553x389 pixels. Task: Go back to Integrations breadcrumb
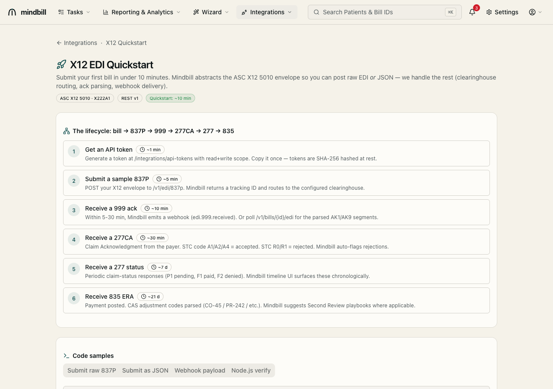(77, 43)
